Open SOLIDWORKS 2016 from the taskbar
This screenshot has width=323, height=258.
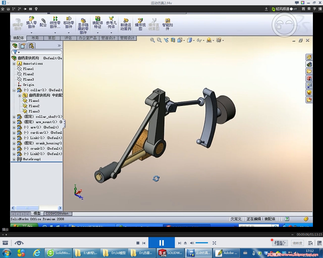[x=170, y=253]
